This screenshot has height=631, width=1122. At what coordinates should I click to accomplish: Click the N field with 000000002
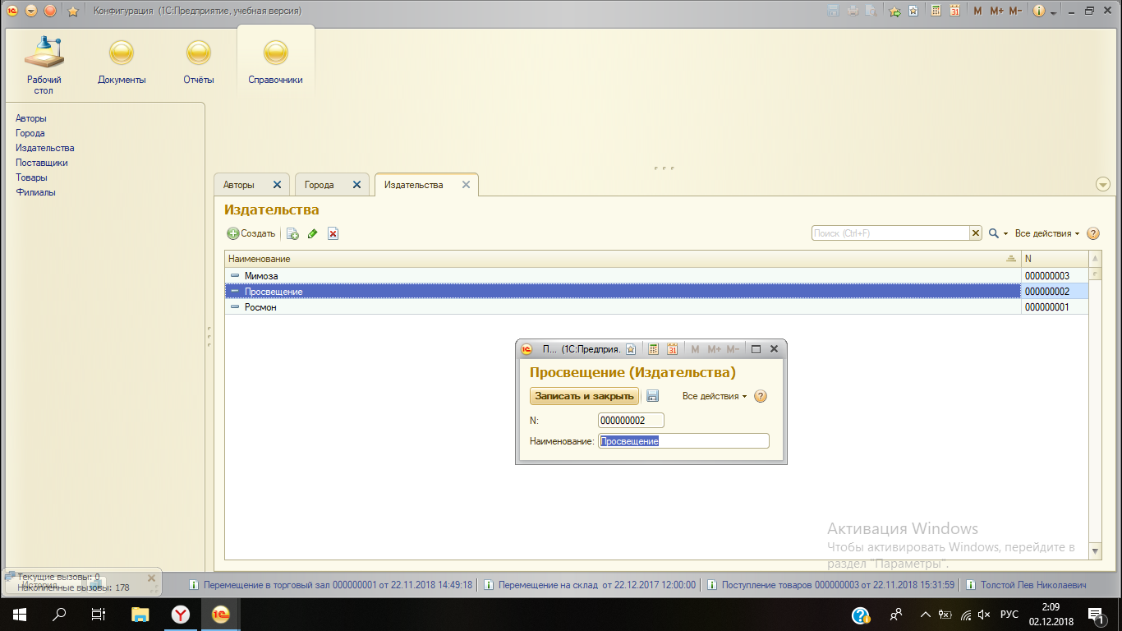pos(631,420)
